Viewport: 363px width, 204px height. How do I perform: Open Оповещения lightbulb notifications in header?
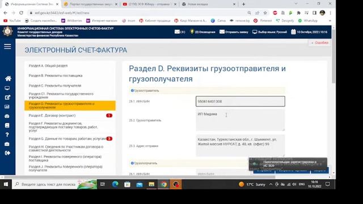pyautogui.click(x=202, y=32)
